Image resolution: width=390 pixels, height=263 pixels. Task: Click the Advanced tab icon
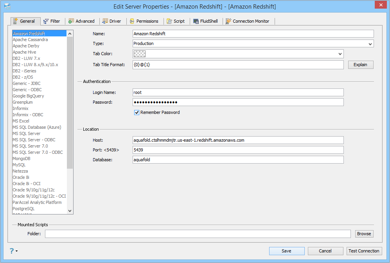point(71,21)
